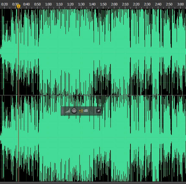Click the ruler at 3:00
This screenshot has width=186, height=184.
[x=180, y=5]
